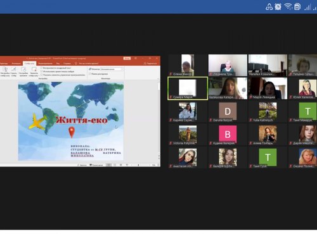Open Comments pane from PowerPoint status bar
The width and height of the screenshot is (317, 234).
pos(96,165)
